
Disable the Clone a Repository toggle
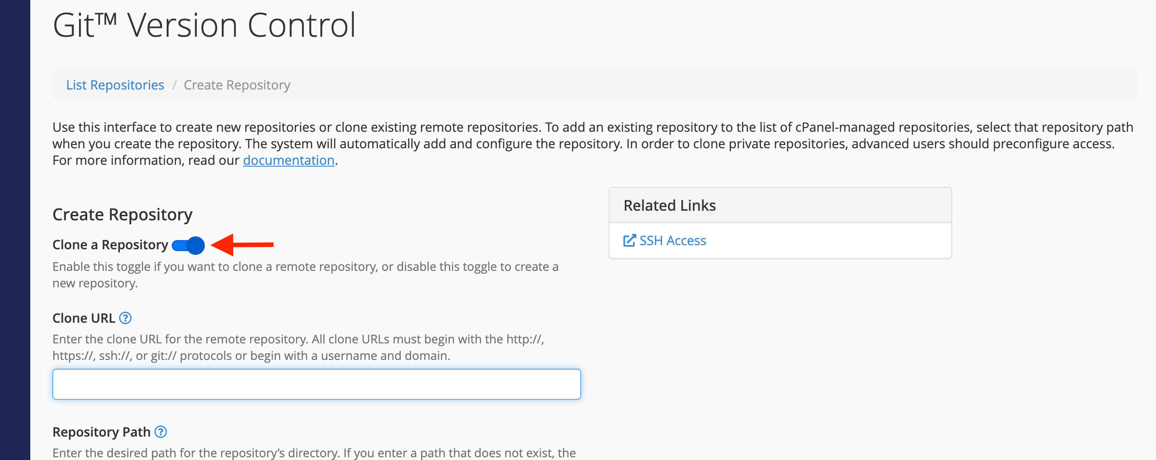188,245
